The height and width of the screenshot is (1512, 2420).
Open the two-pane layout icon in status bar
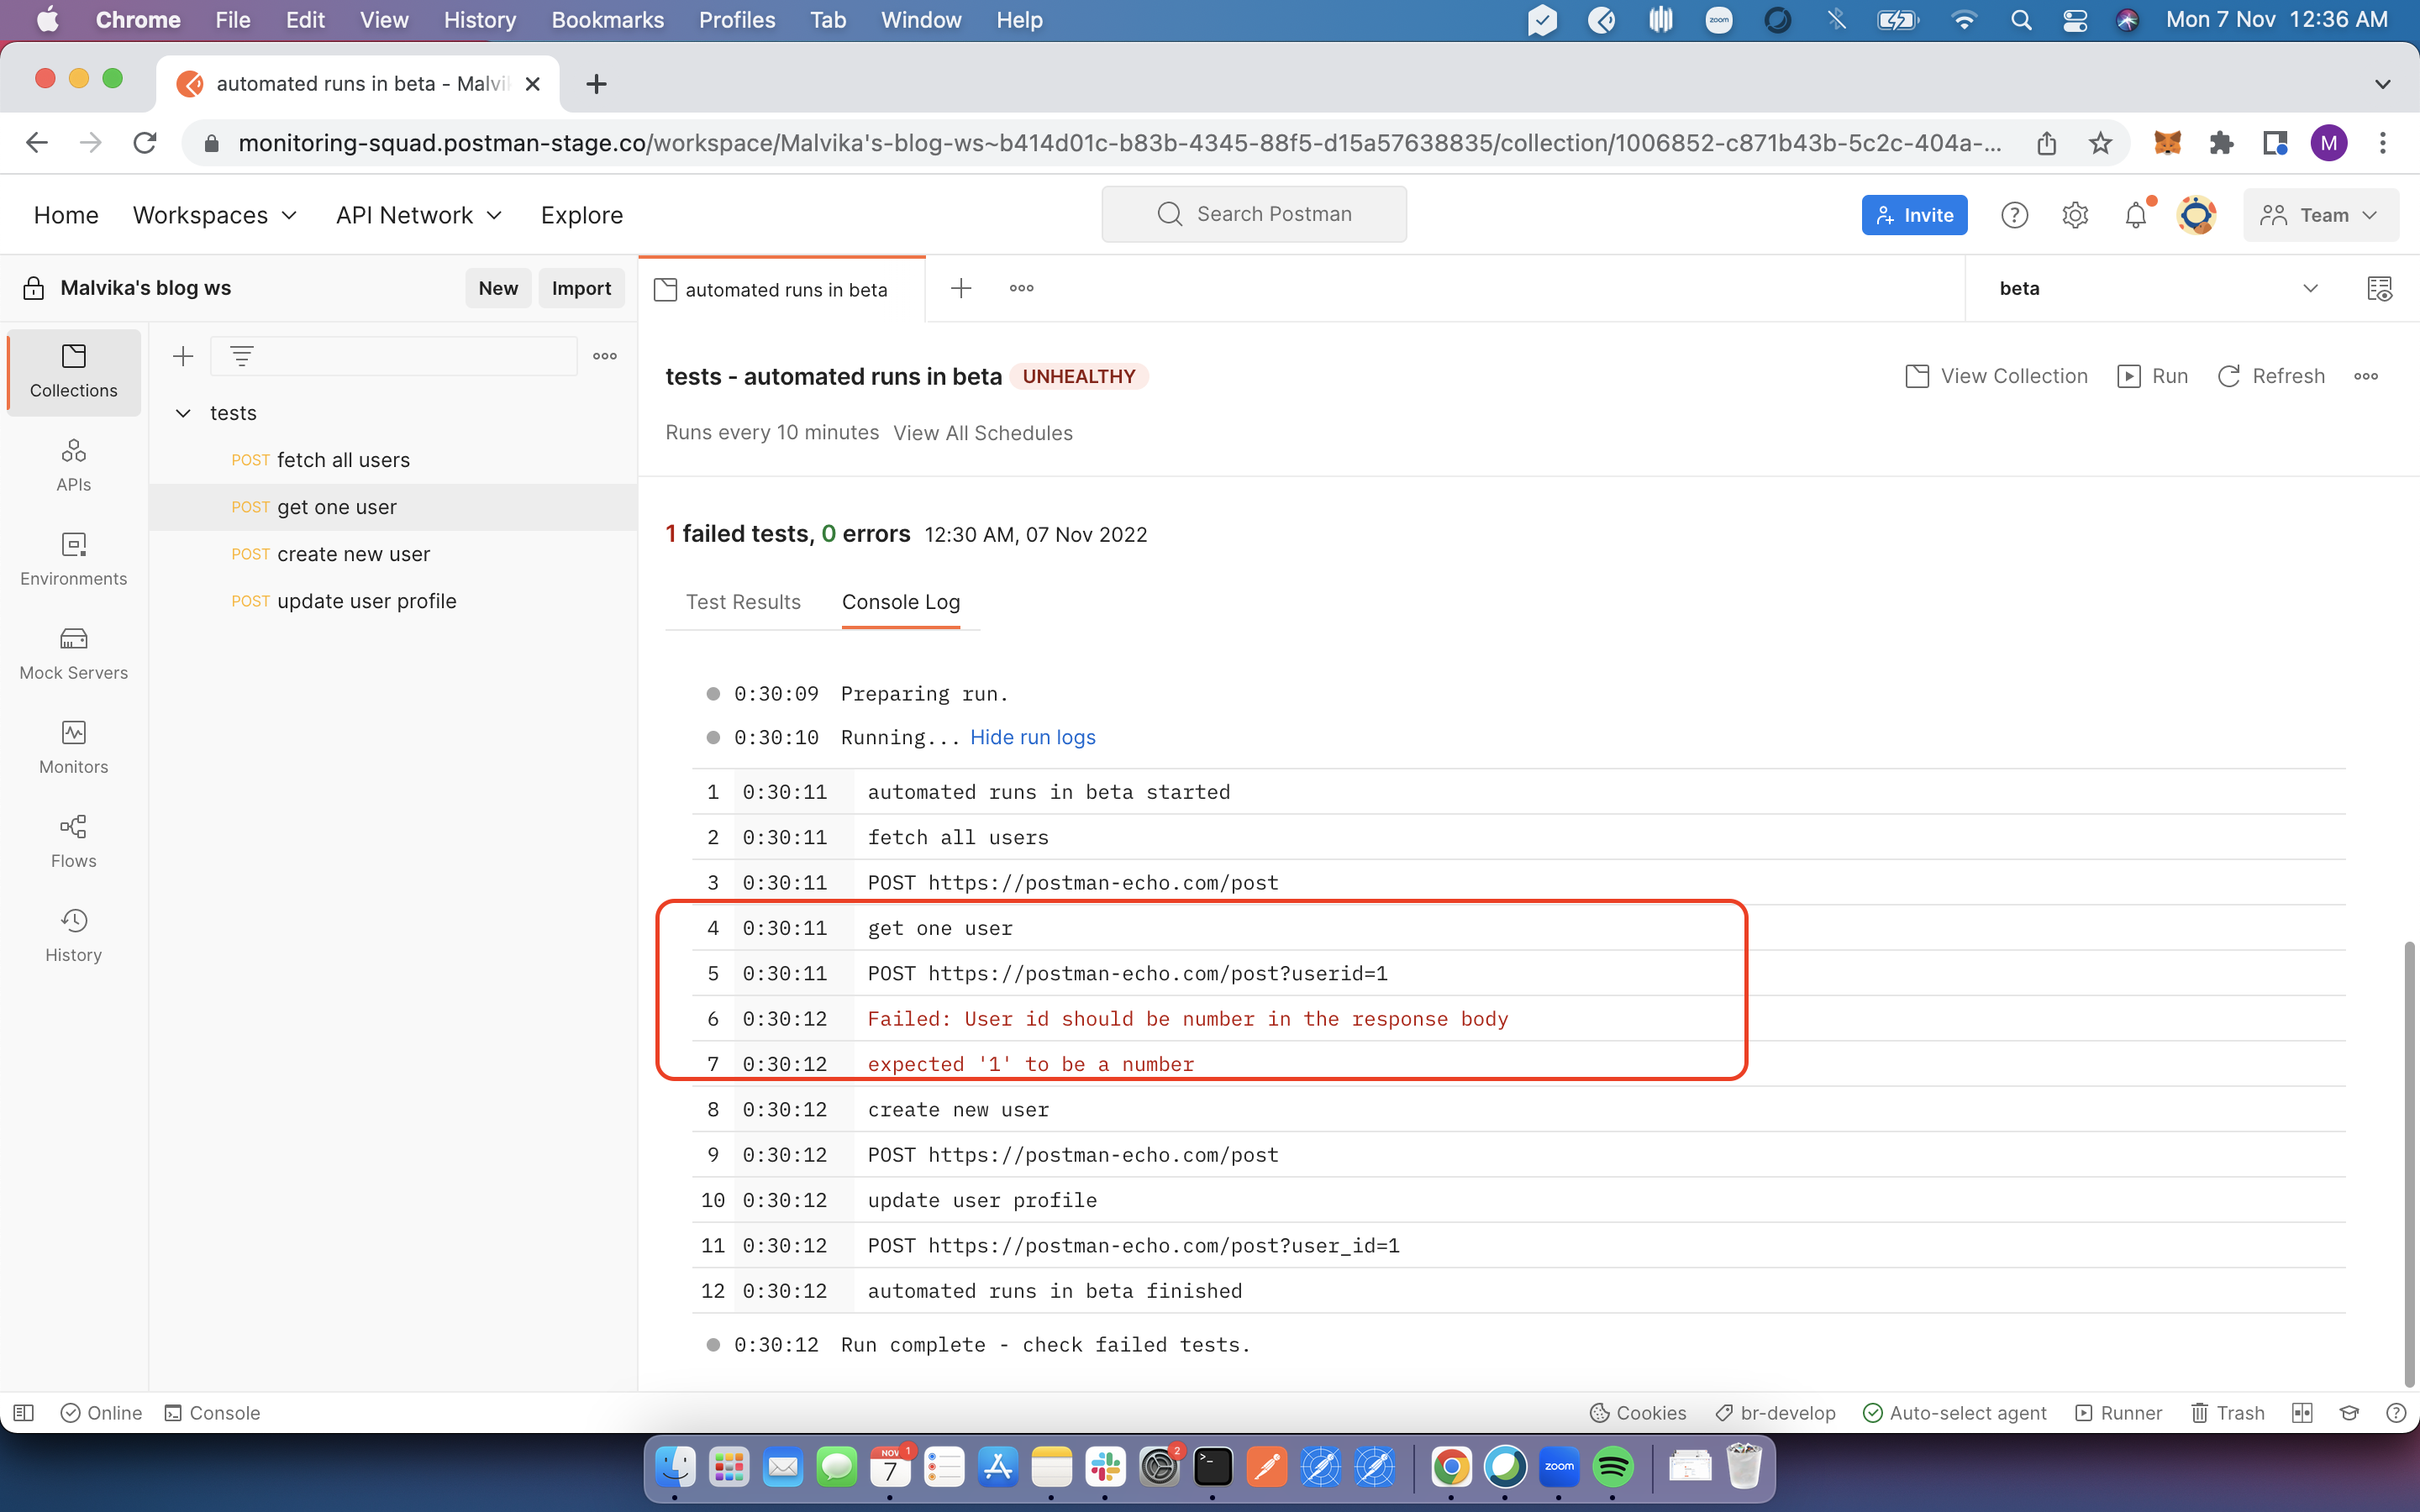coord(2302,1412)
